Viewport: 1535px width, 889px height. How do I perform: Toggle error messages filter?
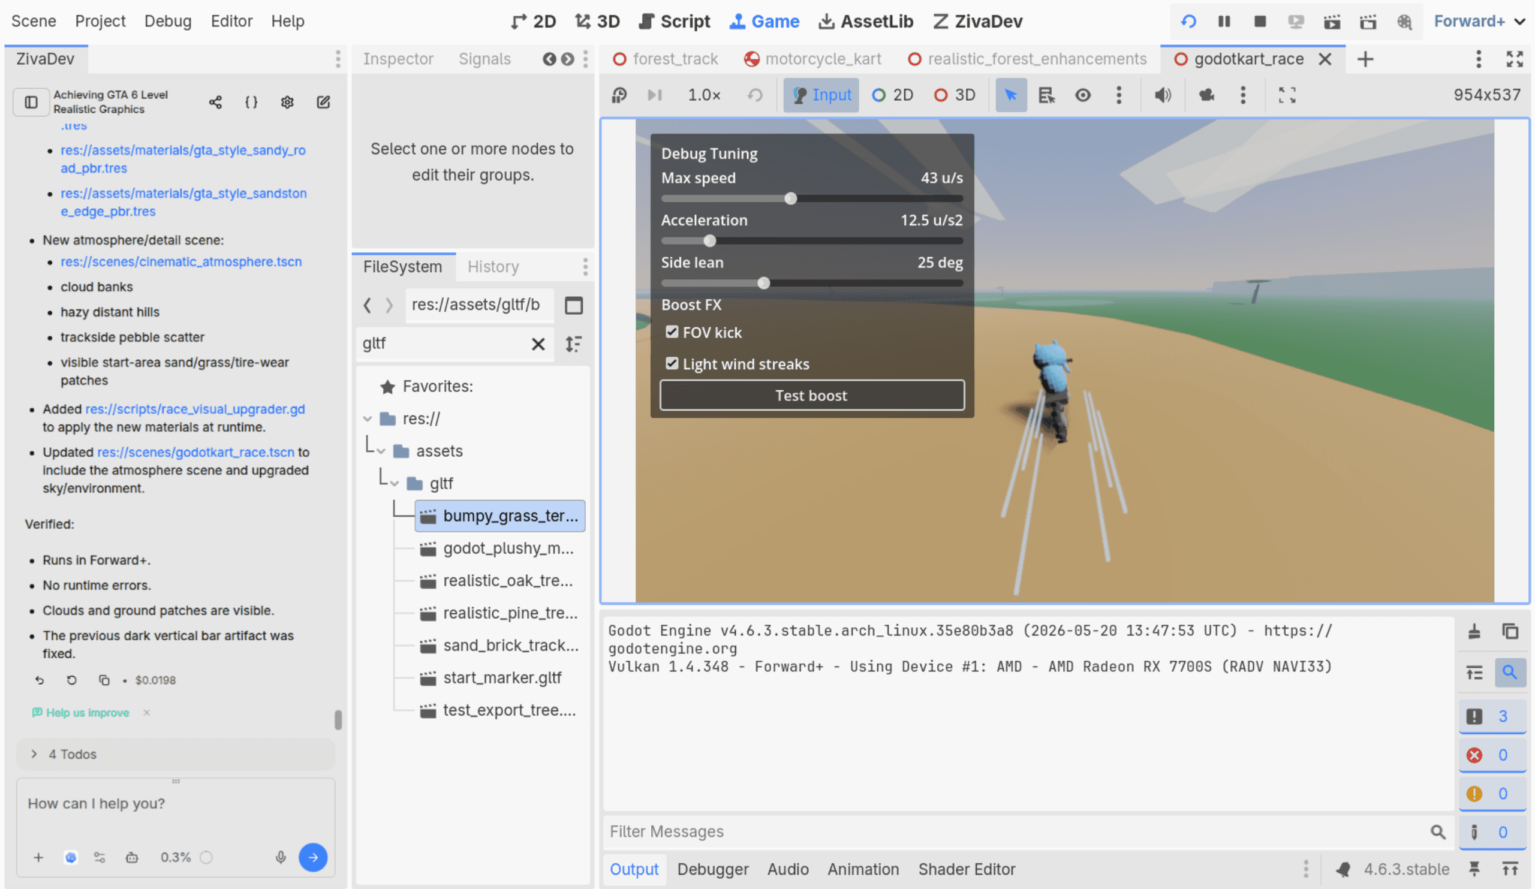coord(1492,755)
